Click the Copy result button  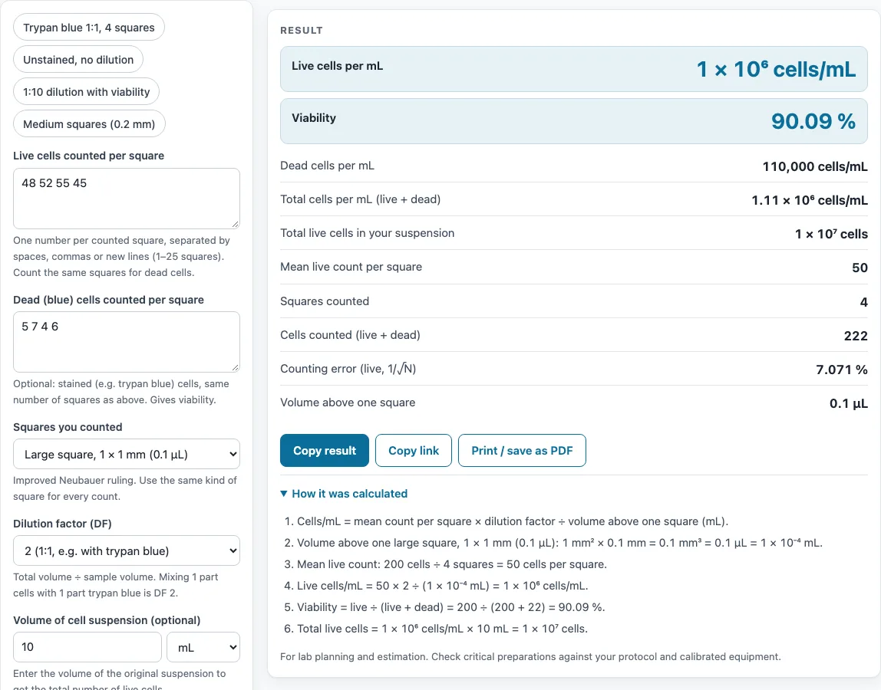[x=324, y=450]
